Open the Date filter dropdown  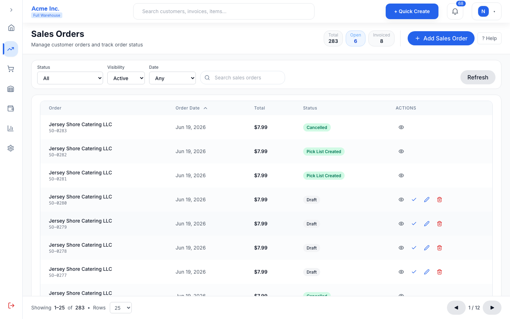tap(172, 78)
